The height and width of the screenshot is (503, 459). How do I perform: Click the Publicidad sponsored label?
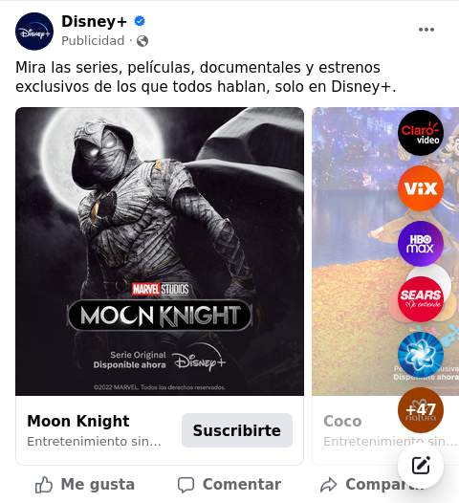[93, 41]
